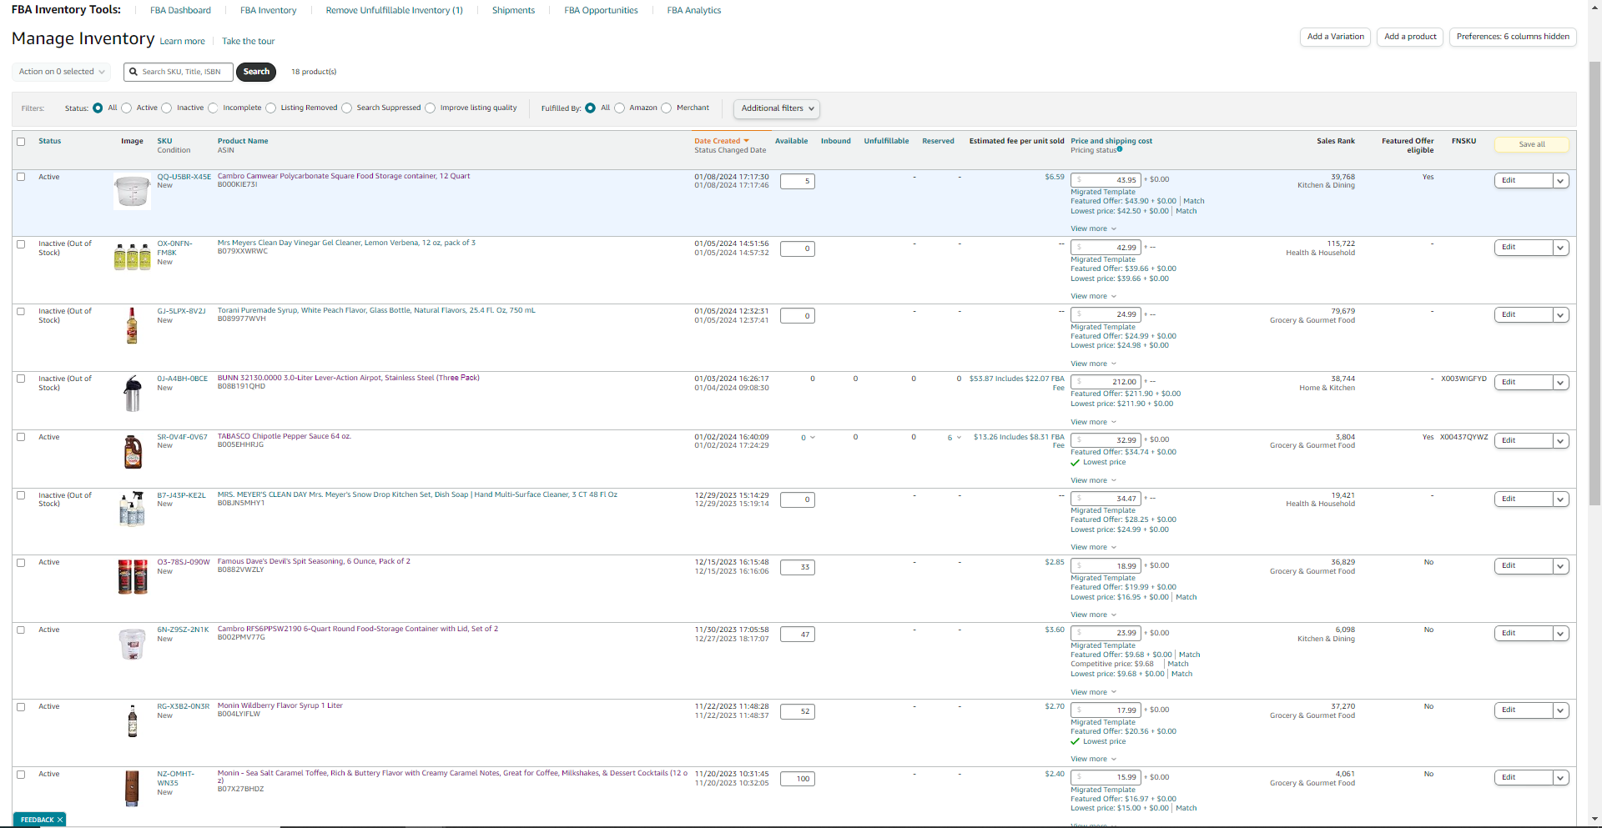Click the available quantity field showing 33
The height and width of the screenshot is (828, 1602).
[x=797, y=568]
